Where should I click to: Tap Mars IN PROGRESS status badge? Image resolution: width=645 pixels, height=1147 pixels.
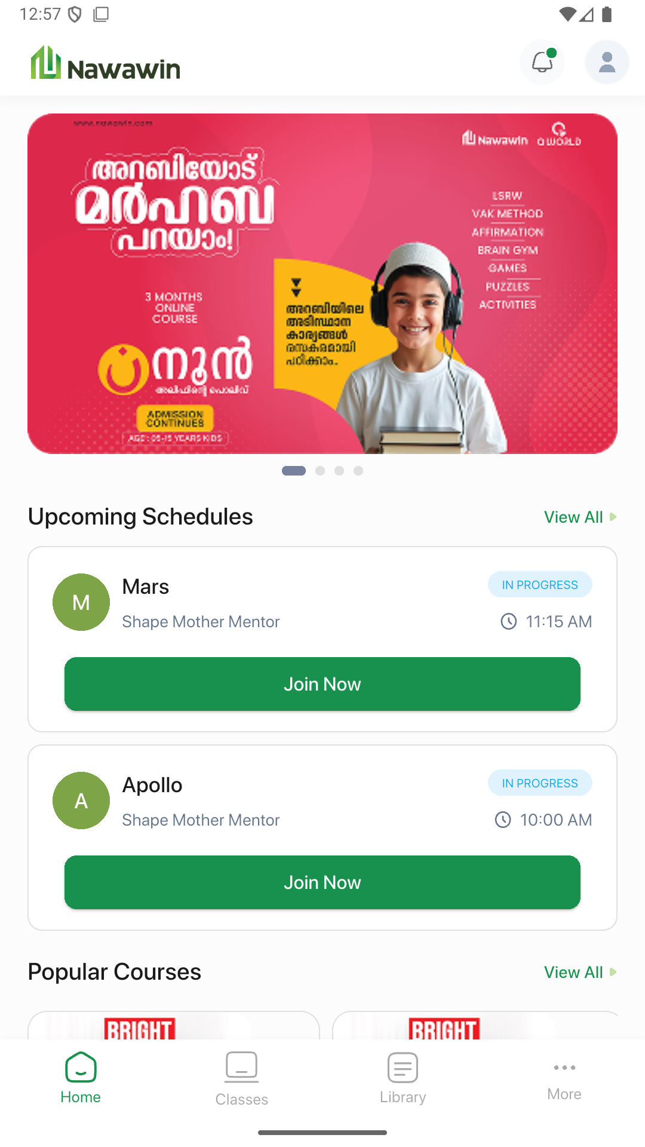click(540, 584)
